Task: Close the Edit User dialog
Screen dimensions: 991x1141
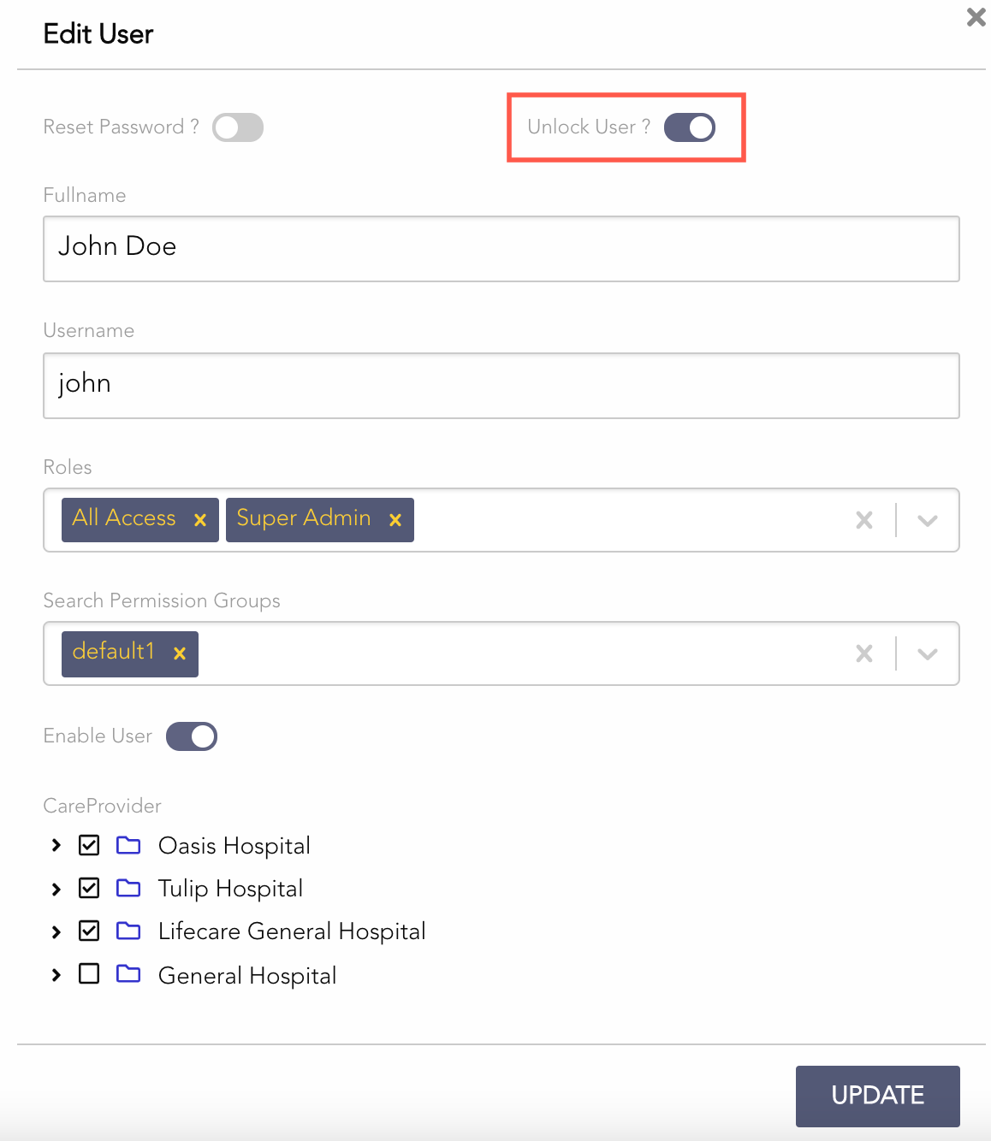Action: coord(976,17)
